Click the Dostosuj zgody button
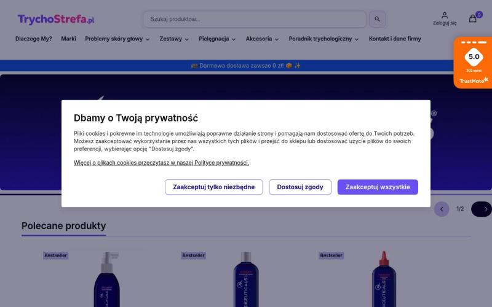The image size is (492, 307). tap(300, 187)
